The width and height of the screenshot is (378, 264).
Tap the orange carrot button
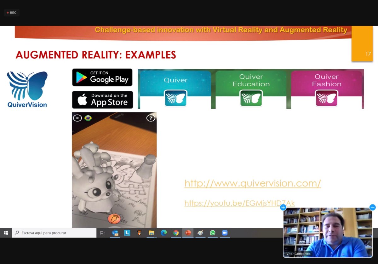click(114, 218)
